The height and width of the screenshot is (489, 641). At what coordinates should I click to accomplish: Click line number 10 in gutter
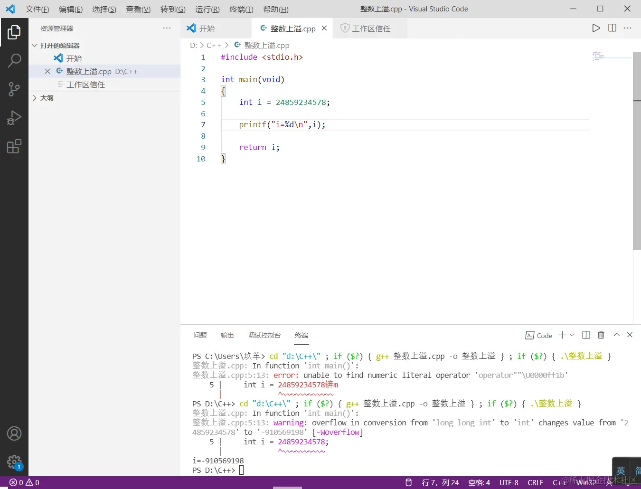coord(201,159)
